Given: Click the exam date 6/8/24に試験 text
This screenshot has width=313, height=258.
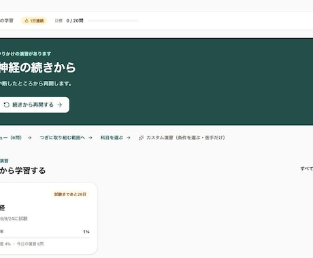Looking at the screenshot, I should pyautogui.click(x=14, y=219).
